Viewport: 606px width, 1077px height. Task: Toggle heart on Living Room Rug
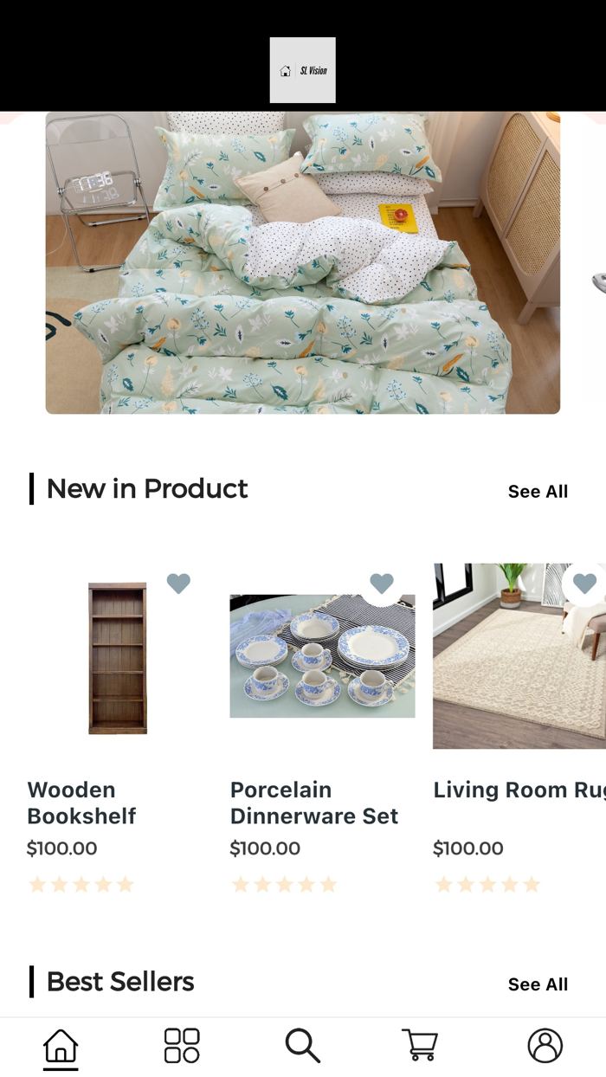[584, 584]
